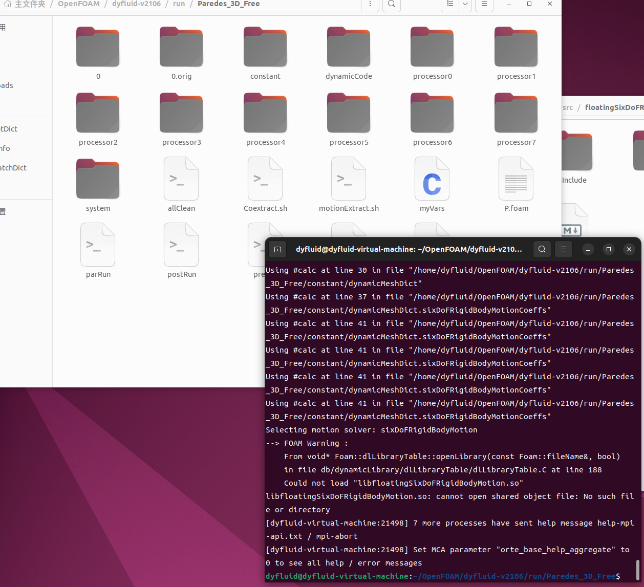Viewport: 644px width, 587px height.
Task: Open the path bar three-dot menu
Action: pyautogui.click(x=370, y=4)
